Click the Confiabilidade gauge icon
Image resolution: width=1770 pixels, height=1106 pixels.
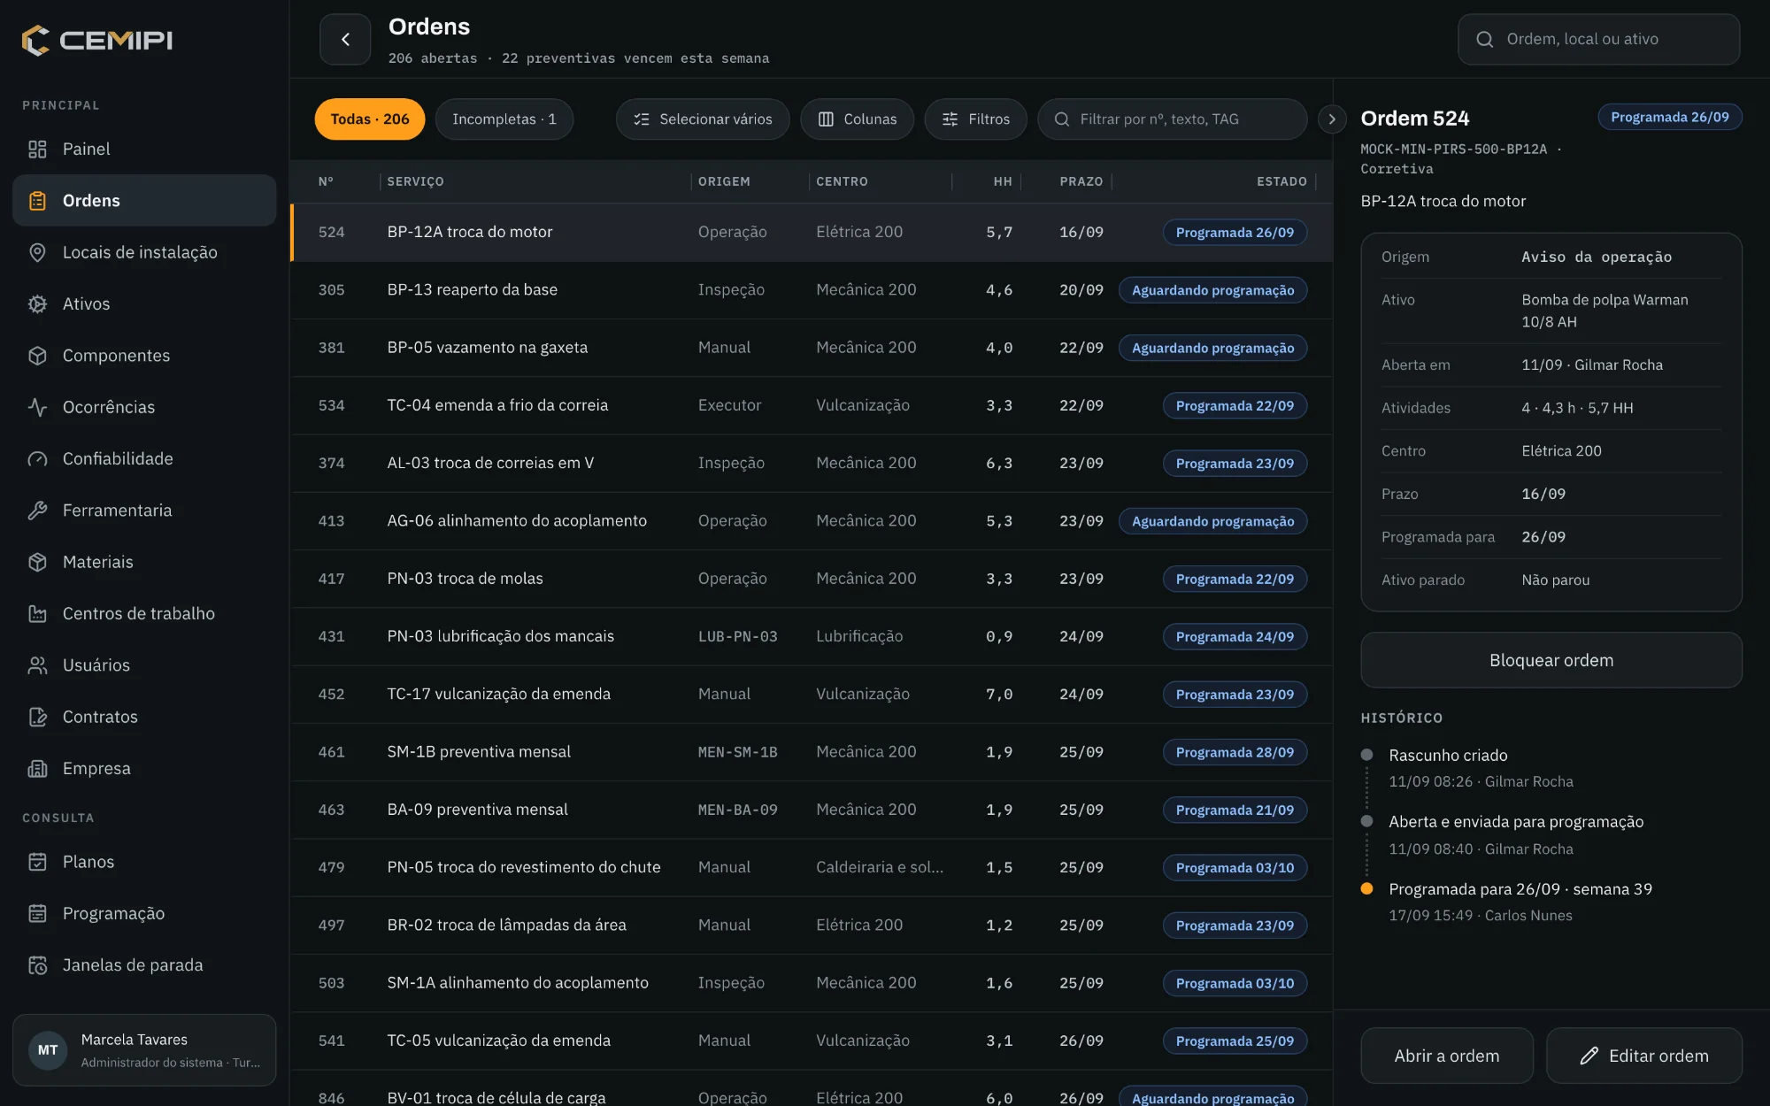click(37, 458)
